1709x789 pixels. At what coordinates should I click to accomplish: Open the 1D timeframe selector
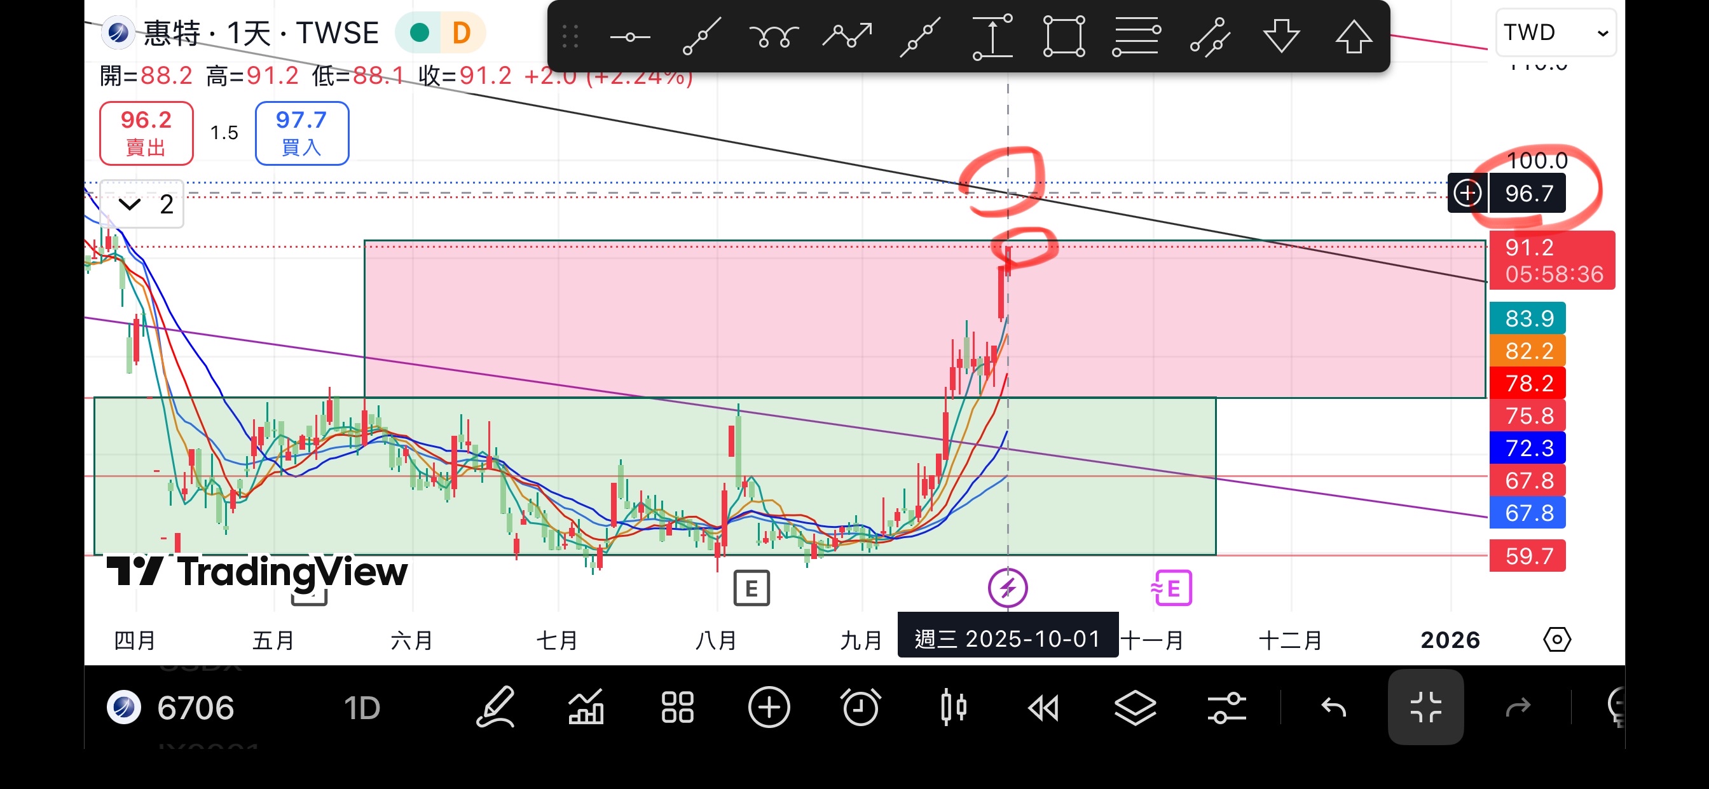[362, 708]
